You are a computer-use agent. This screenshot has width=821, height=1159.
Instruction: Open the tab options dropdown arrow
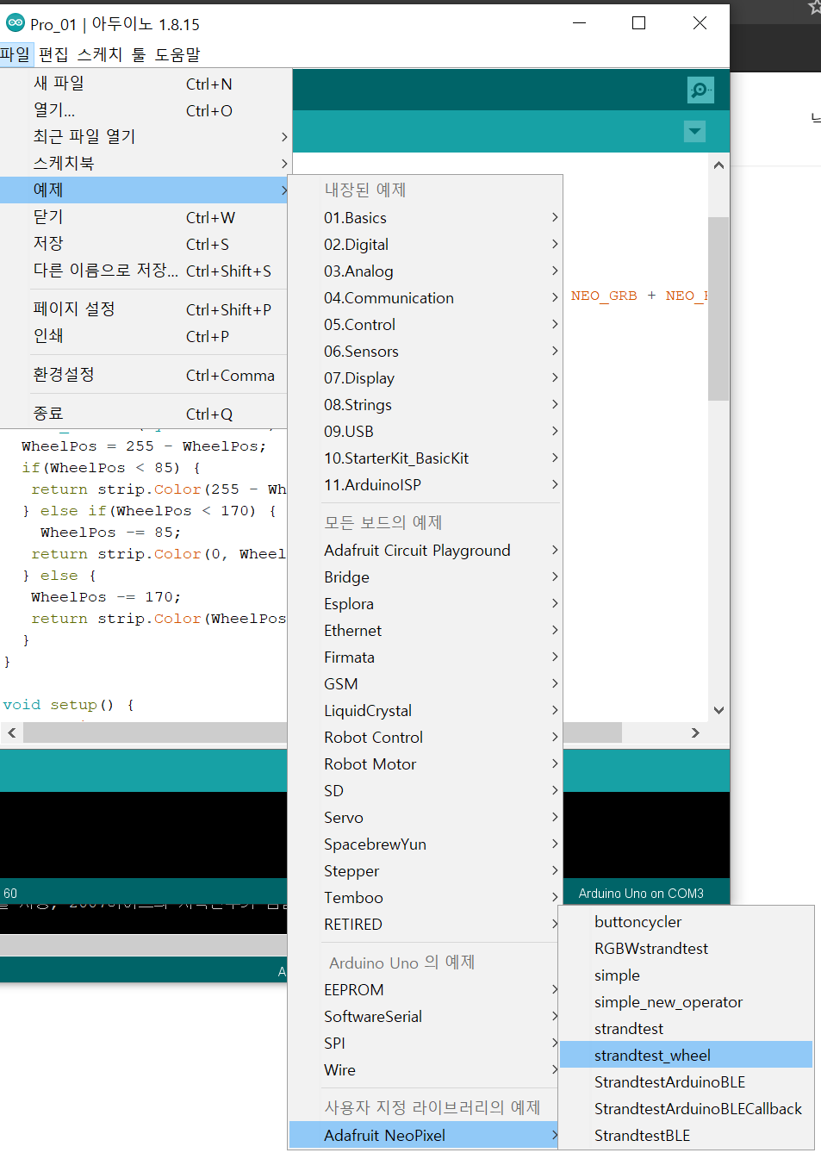point(694,131)
